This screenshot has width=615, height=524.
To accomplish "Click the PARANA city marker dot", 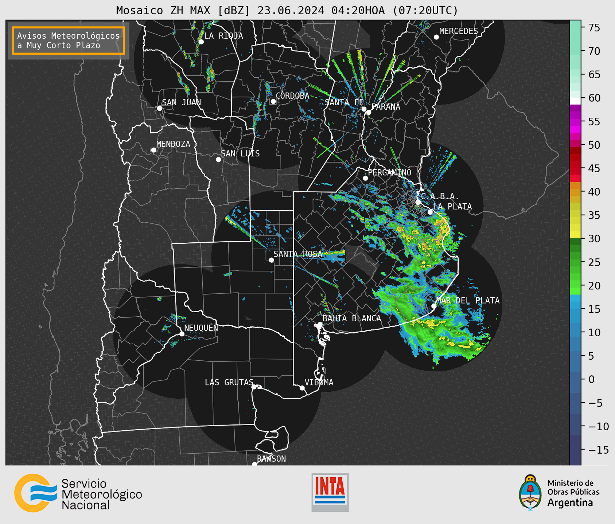I will click(369, 112).
